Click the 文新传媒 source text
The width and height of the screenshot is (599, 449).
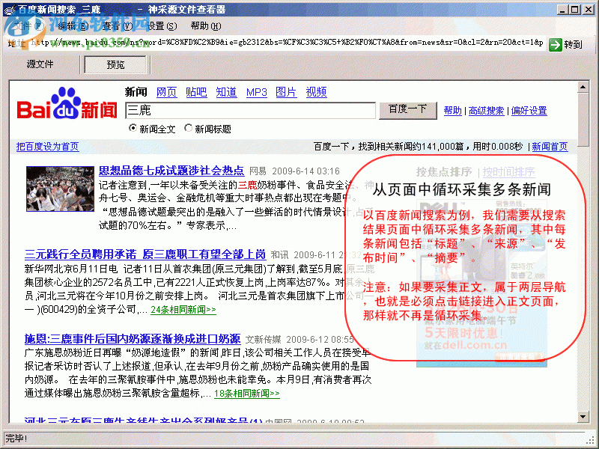click(x=263, y=340)
